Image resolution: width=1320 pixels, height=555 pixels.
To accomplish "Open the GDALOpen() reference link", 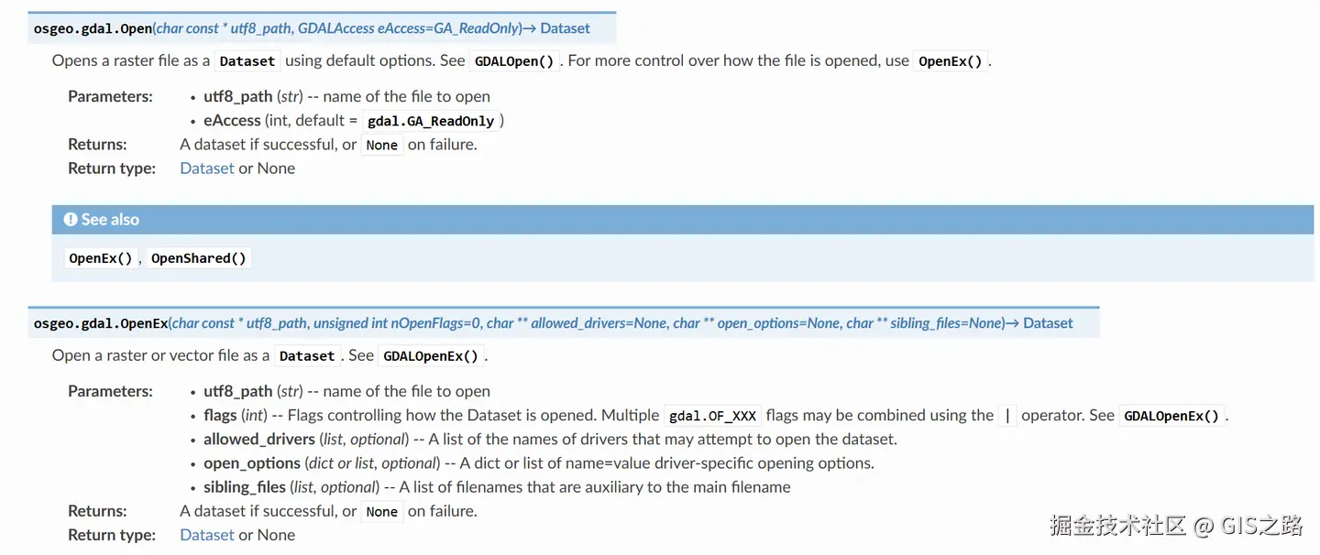I will (x=514, y=61).
